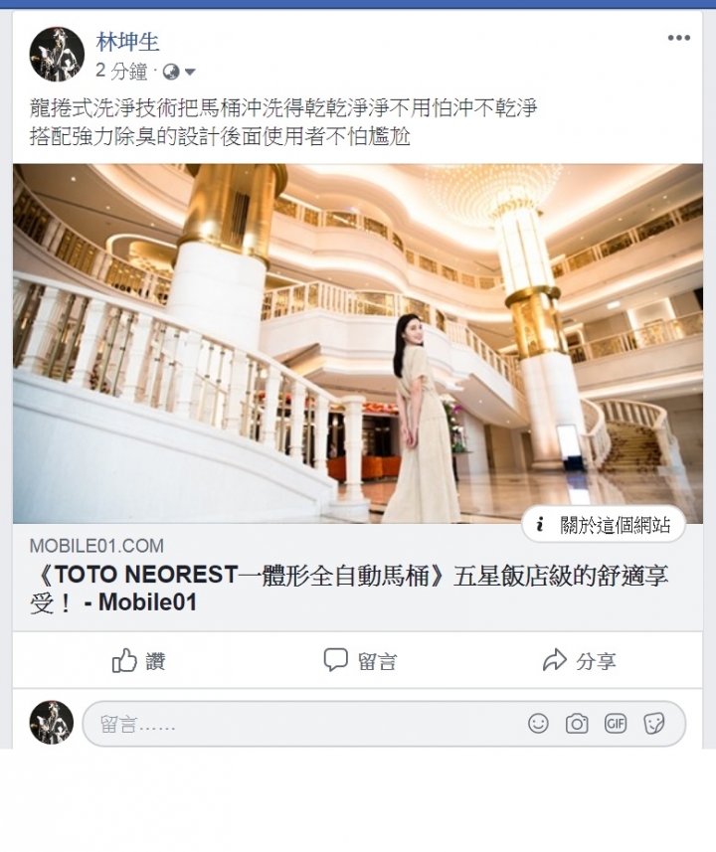Click the post author's profile picture
Screen dimensions: 716x852
pos(57,54)
